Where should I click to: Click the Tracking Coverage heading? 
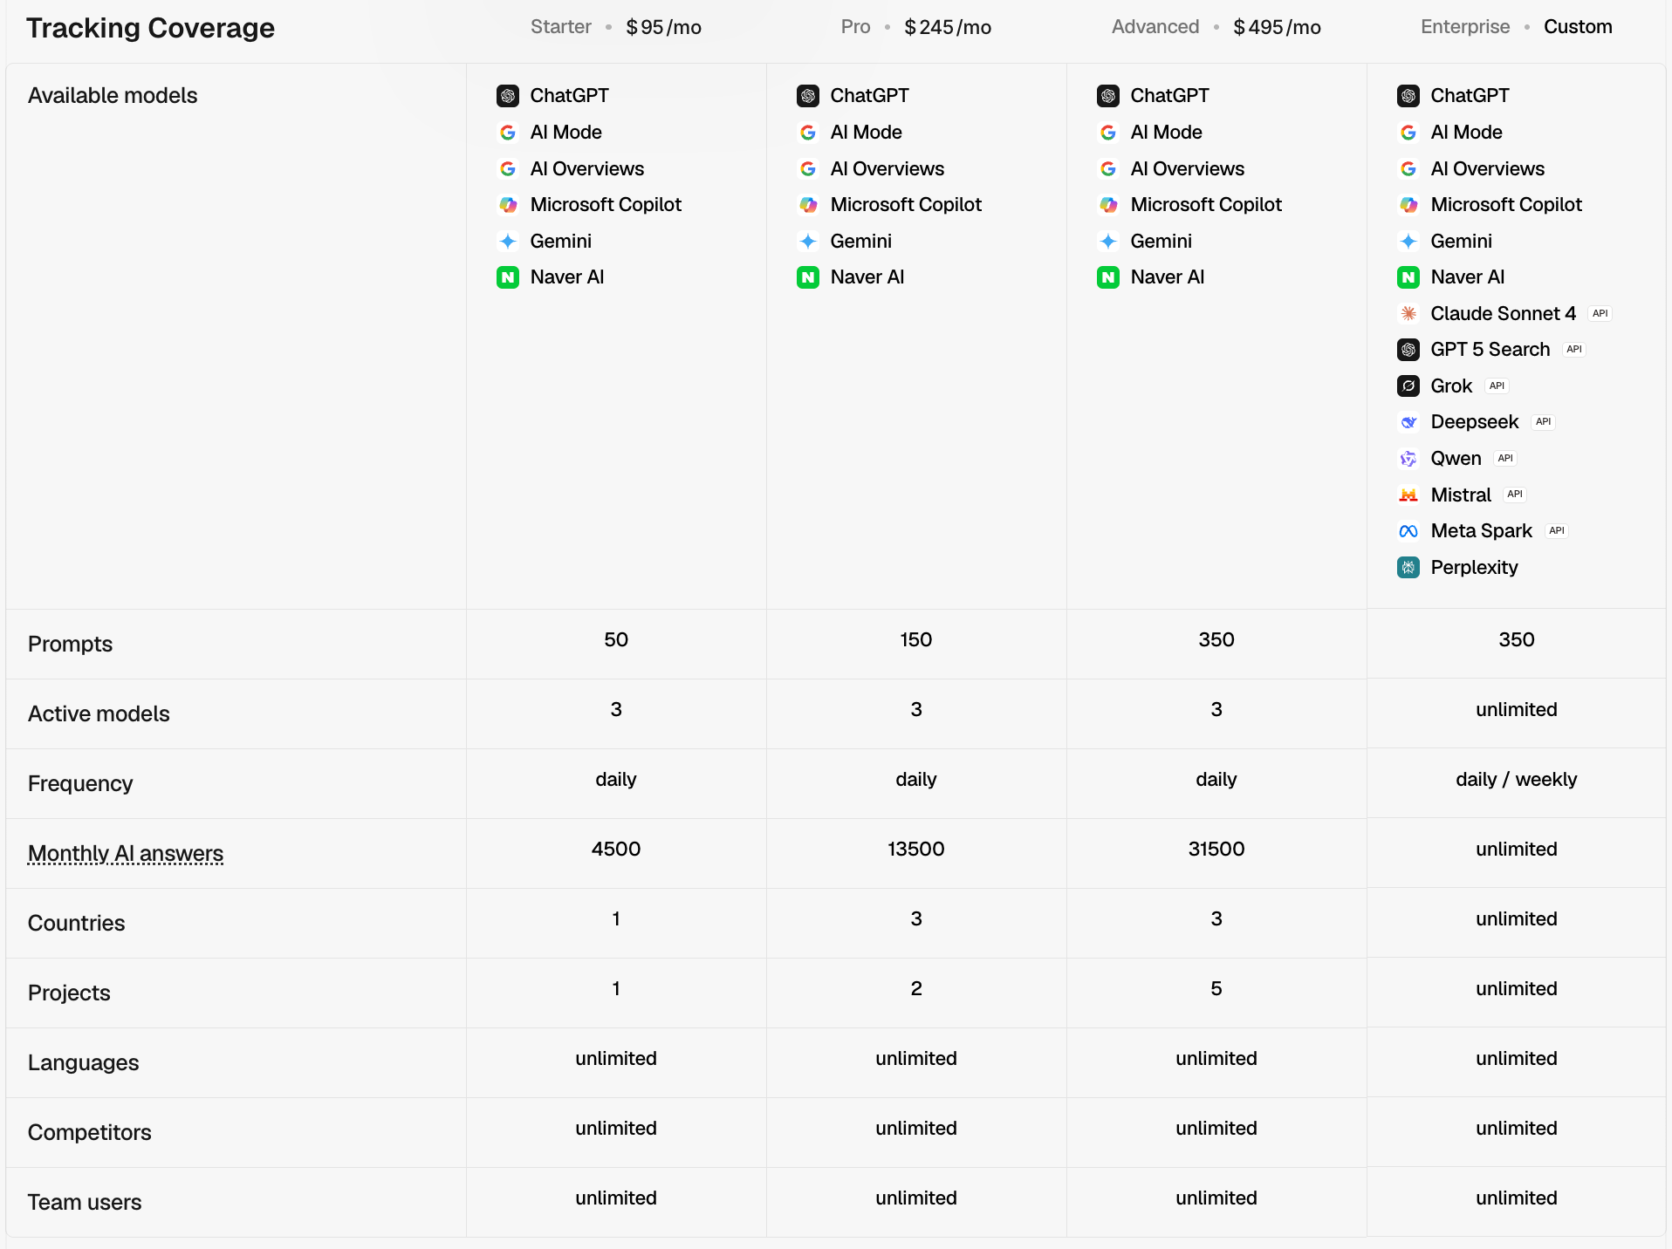tap(151, 28)
